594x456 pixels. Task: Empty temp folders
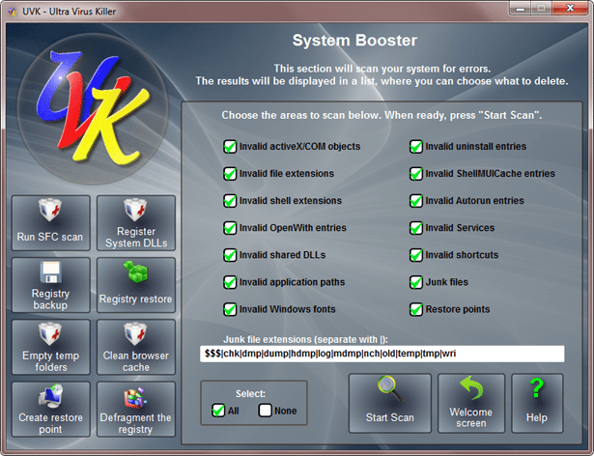pos(51,347)
